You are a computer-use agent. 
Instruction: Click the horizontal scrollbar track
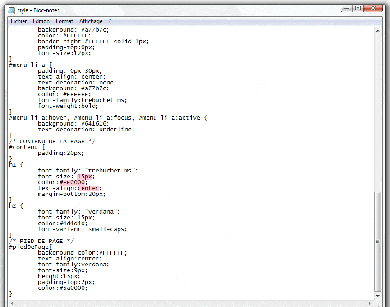pyautogui.click(x=189, y=303)
